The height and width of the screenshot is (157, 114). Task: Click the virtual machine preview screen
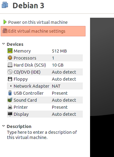coord(102,87)
